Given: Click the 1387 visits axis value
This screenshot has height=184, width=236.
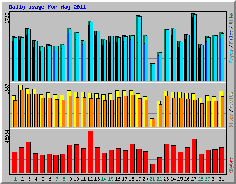Looking at the screenshot, I should [x=7, y=89].
